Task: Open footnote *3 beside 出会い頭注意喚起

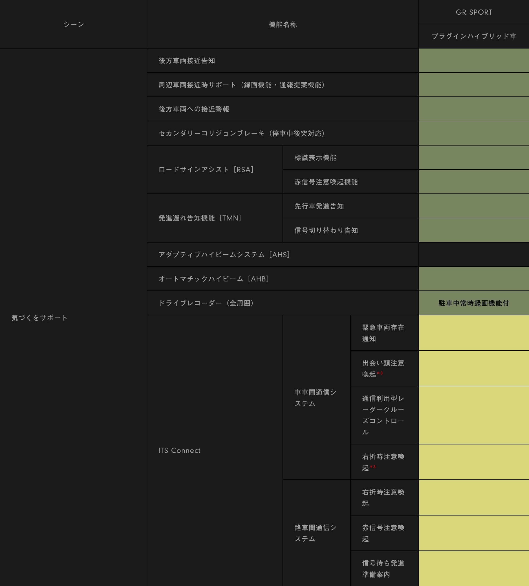Action: [380, 373]
